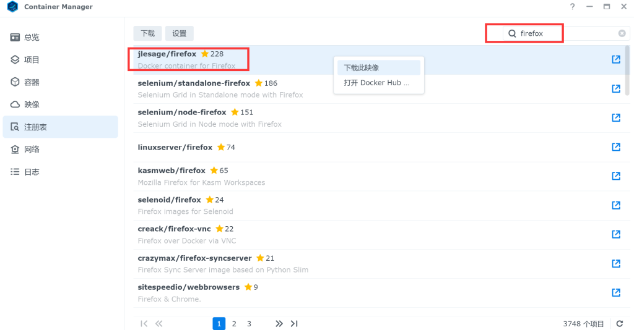This screenshot has width=634, height=330.
Task: Click the 设置 settings button
Action: tap(180, 33)
